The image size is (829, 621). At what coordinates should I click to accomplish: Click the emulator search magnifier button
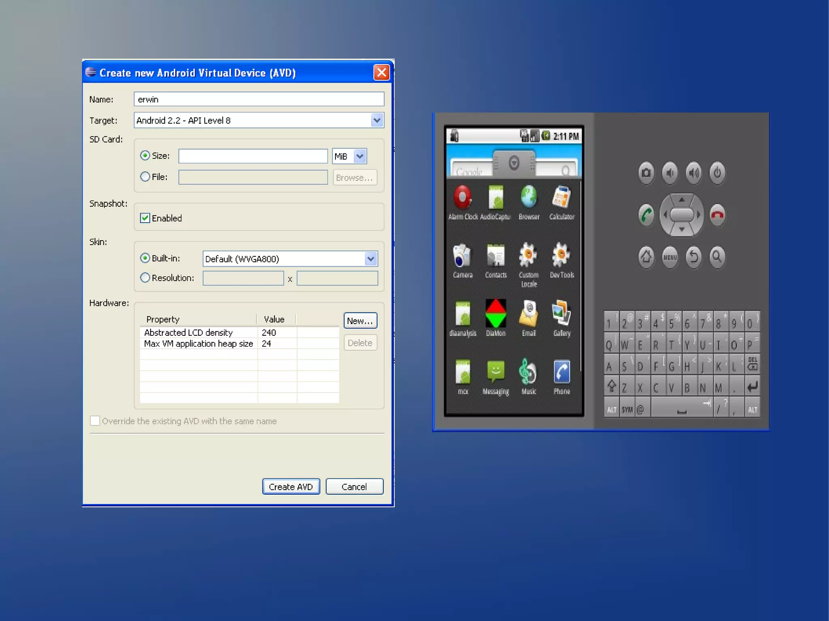(x=717, y=256)
